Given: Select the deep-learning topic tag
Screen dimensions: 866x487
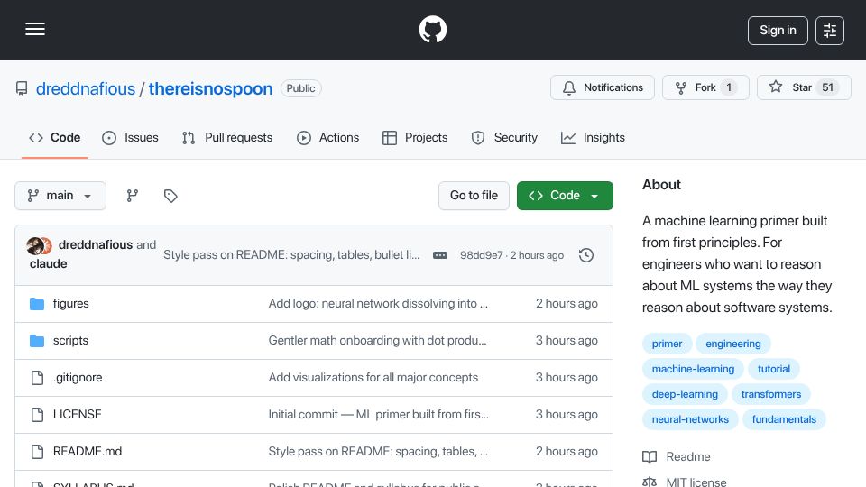Looking at the screenshot, I should pos(685,394).
